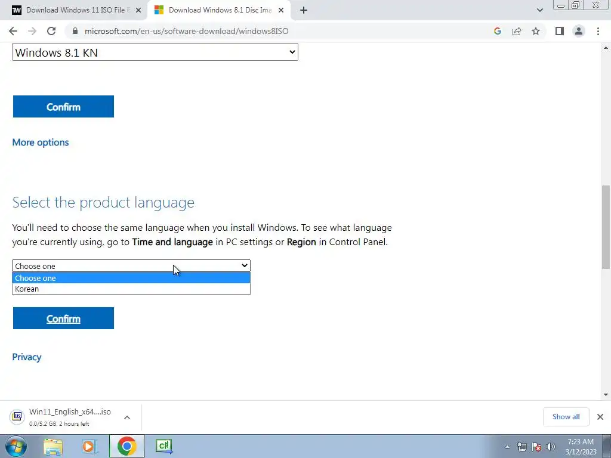611x458 pixels.
Task: Open the Windows 8.1 KN edition dropdown
Action: pyautogui.click(x=155, y=52)
